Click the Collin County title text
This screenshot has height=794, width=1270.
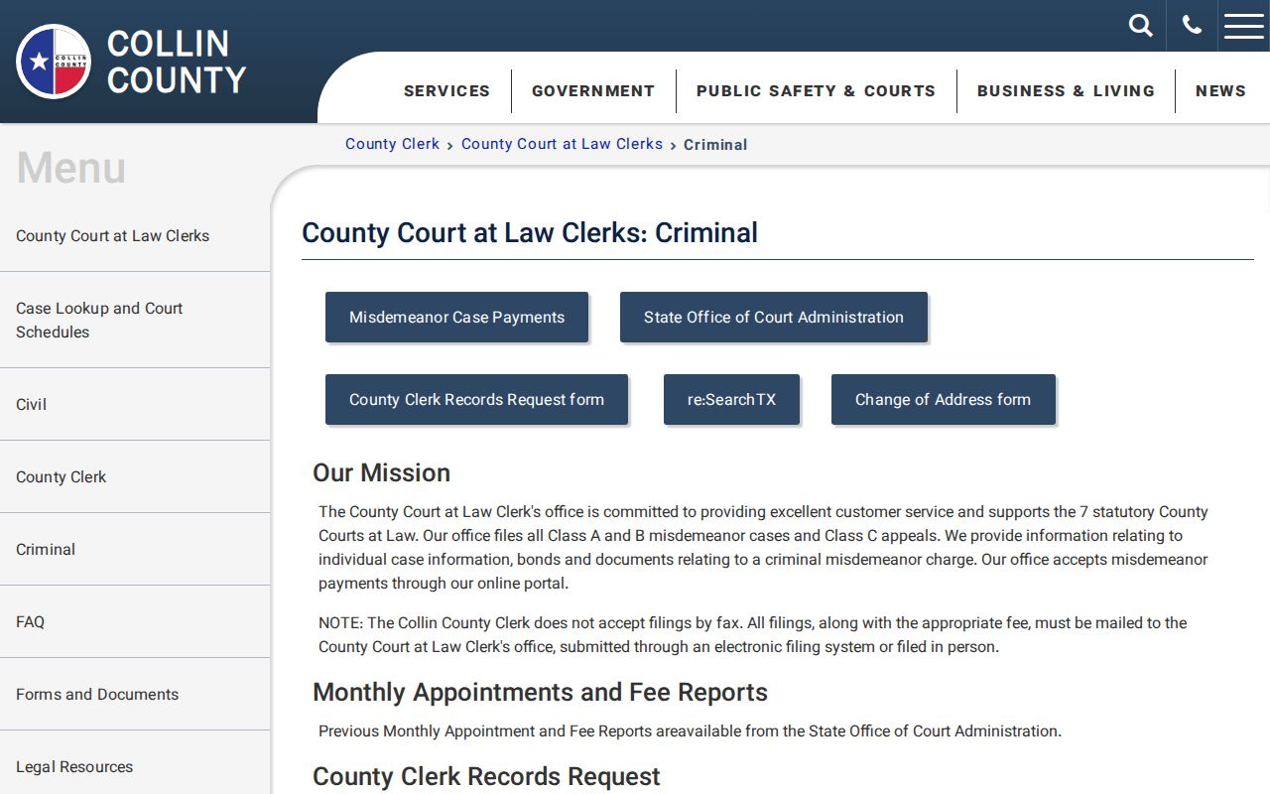click(177, 62)
